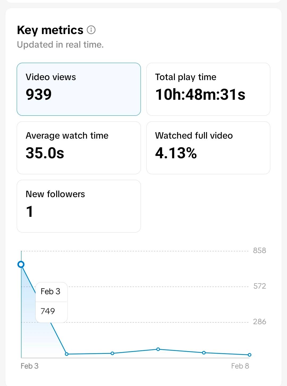The width and height of the screenshot is (287, 386).
Task: Select the second data point on chart
Action: click(x=67, y=354)
